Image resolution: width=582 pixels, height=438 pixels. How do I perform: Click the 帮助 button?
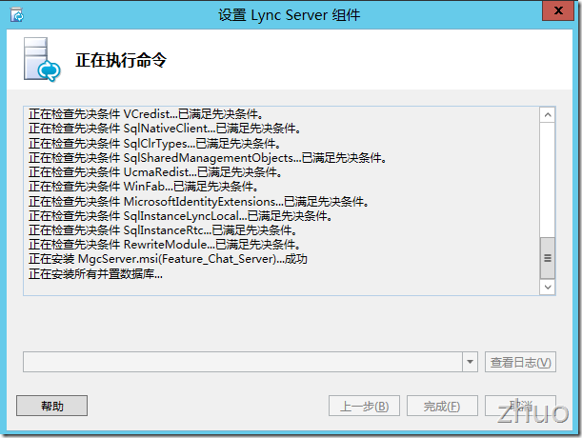pyautogui.click(x=52, y=406)
